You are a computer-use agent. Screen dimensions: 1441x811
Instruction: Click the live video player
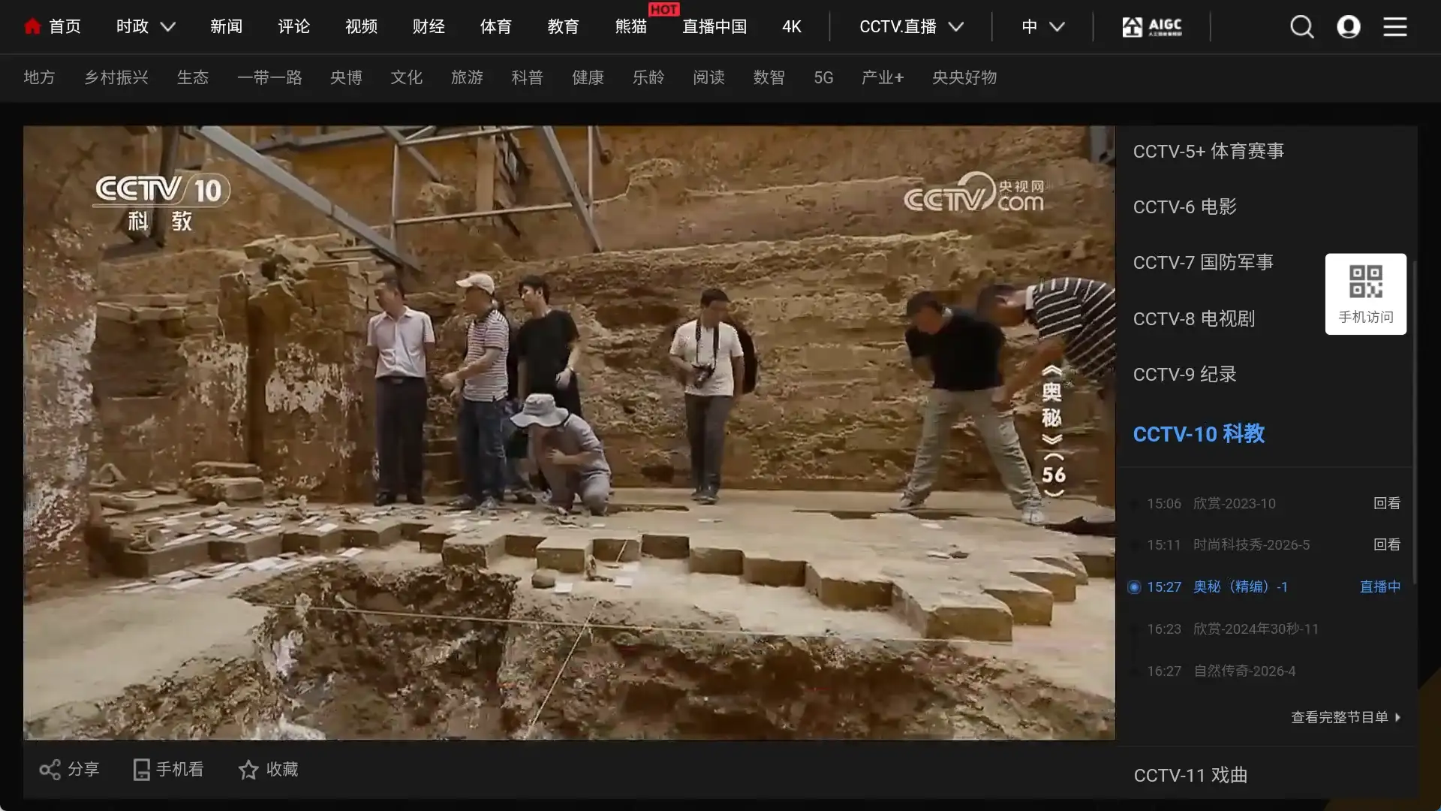click(x=569, y=433)
